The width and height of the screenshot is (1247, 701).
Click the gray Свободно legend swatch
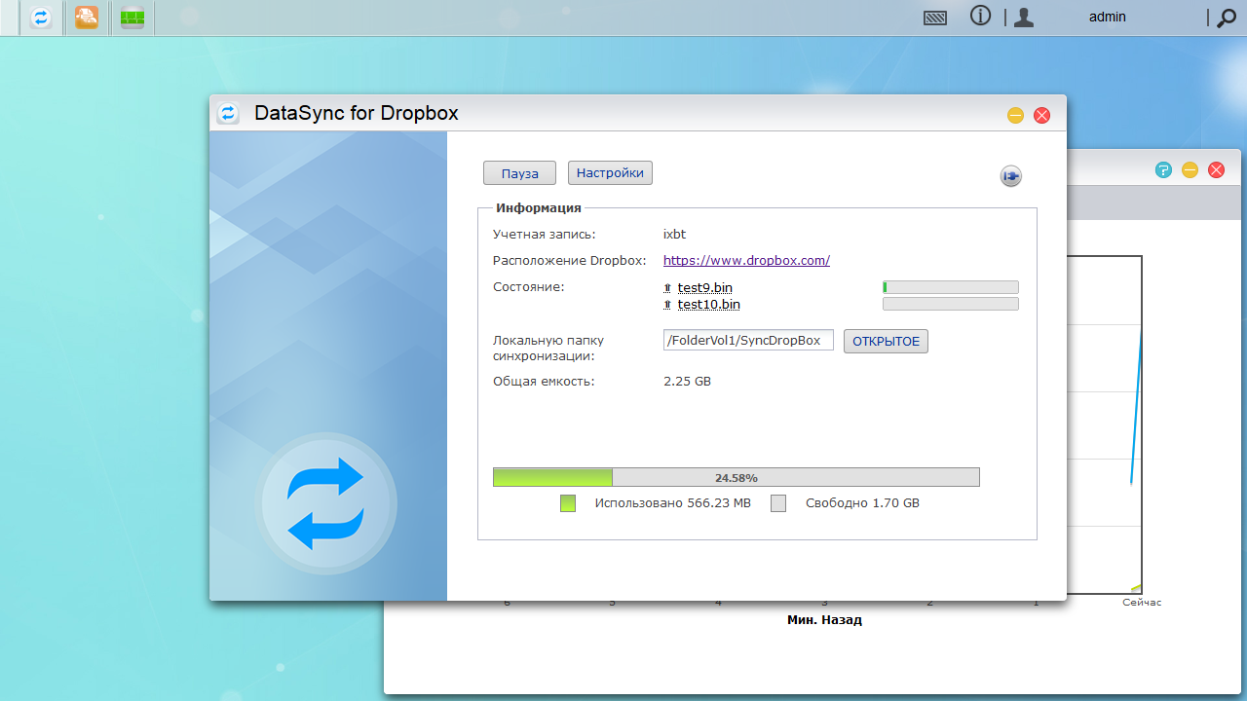(778, 503)
